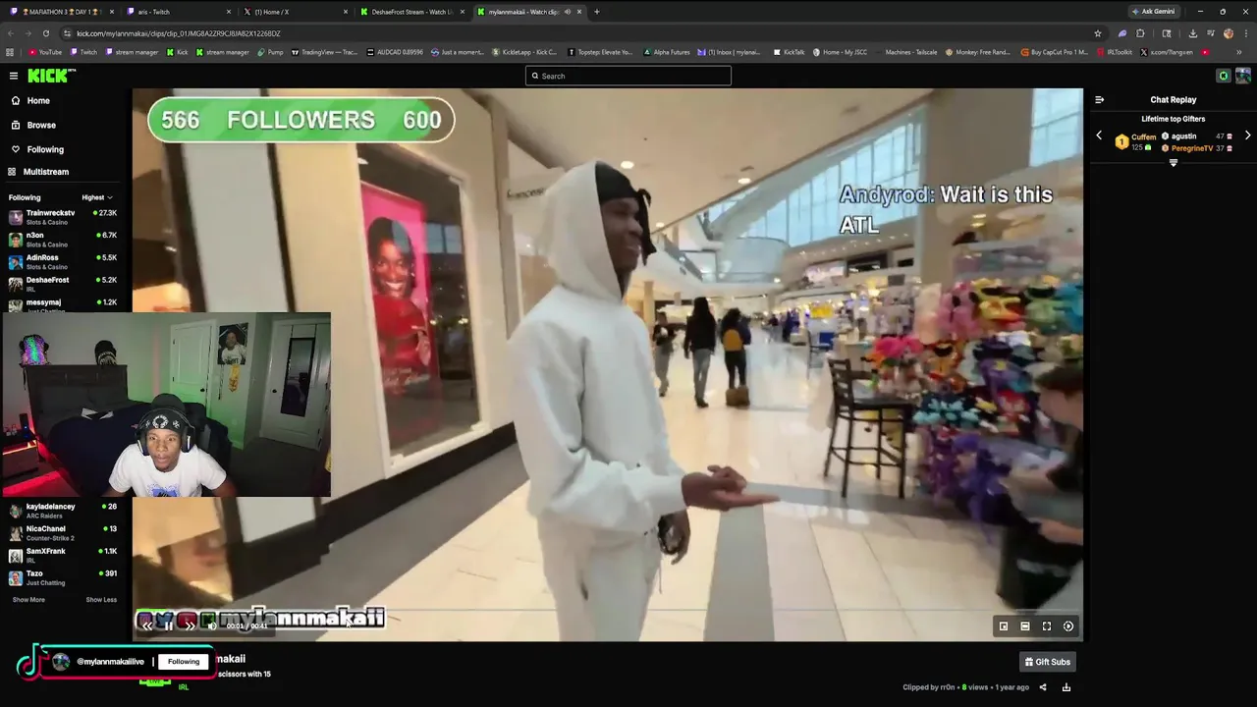This screenshot has width=1257, height=707.
Task: Open the apps grid in bookmarks bar
Action: click(10, 52)
